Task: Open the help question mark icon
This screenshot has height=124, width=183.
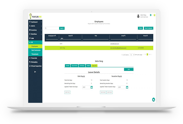Action: (x=154, y=15)
